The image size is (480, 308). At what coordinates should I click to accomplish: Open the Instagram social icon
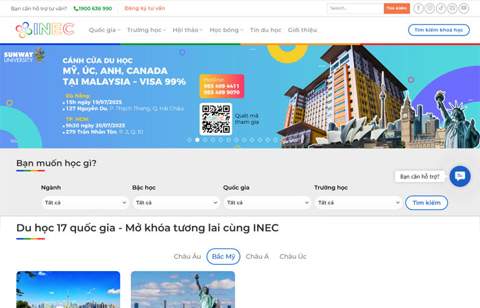tap(430, 8)
